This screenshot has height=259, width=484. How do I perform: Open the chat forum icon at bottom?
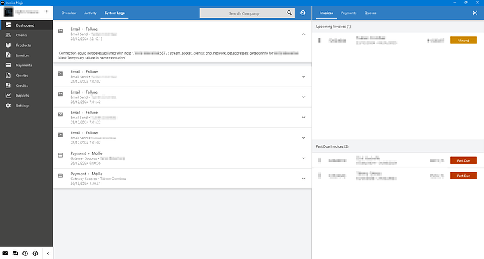point(15,253)
